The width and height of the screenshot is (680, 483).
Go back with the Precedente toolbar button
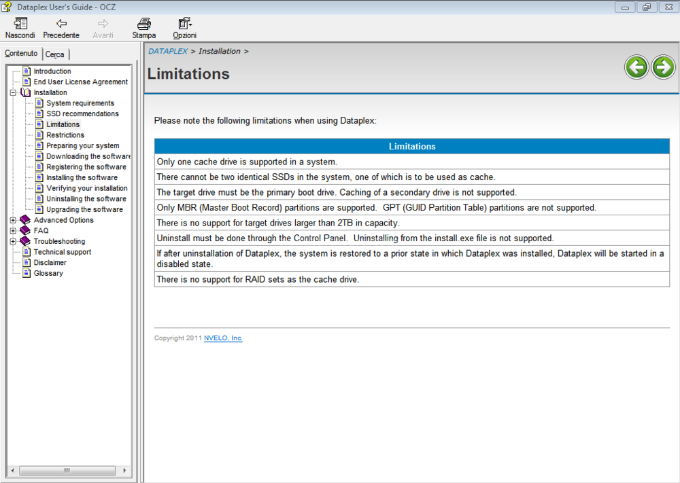[61, 28]
